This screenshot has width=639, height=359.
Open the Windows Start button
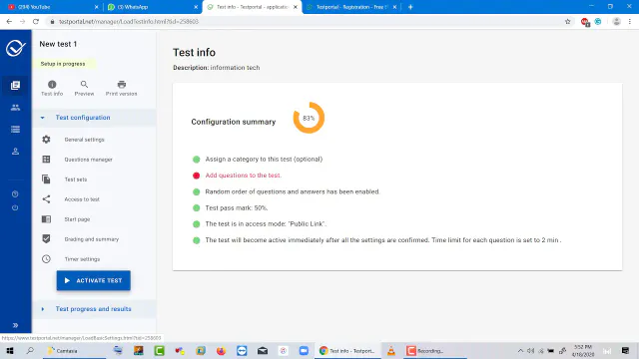(x=10, y=350)
